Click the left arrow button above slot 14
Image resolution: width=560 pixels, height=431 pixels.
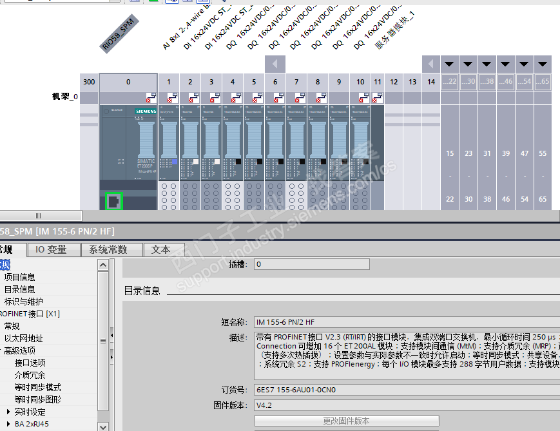430,64
